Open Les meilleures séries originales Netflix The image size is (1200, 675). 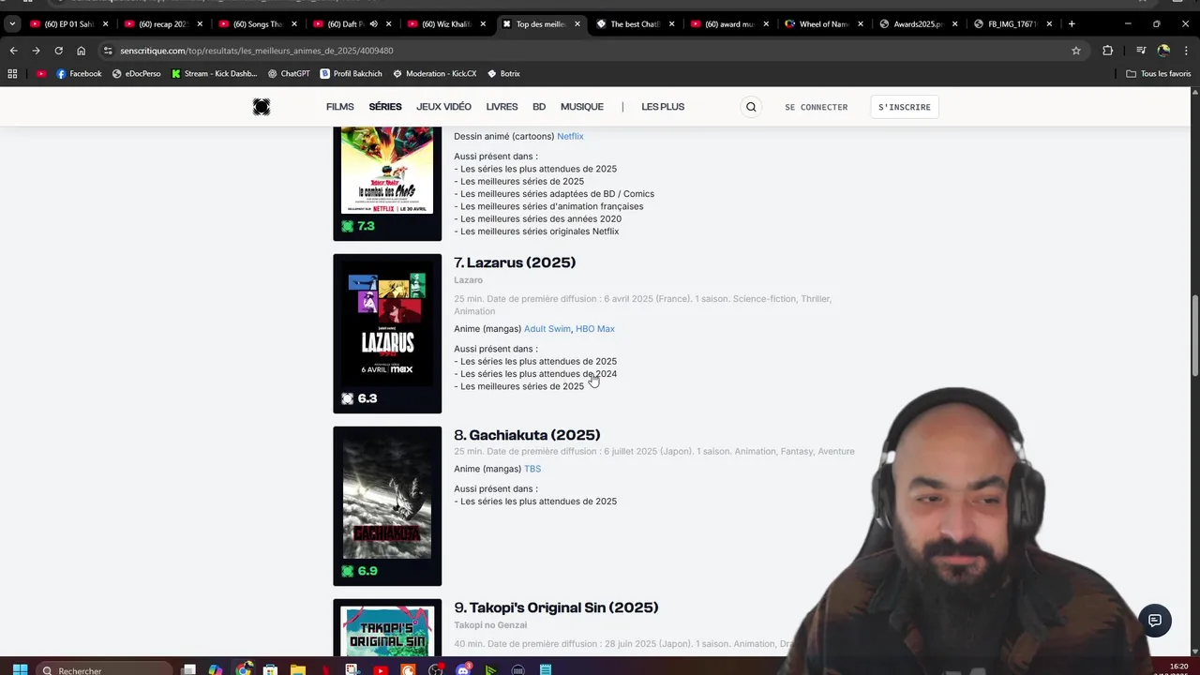coord(539,232)
